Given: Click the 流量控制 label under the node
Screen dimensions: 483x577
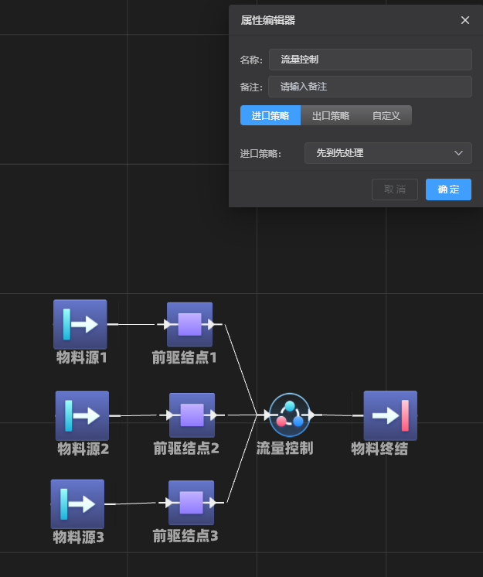Looking at the screenshot, I should [284, 449].
